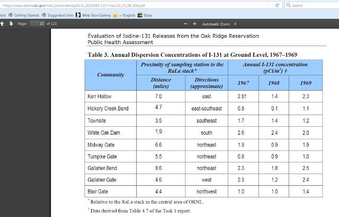Image resolution: width=339 pixels, height=217 pixels.
Task: Go to next page with down arrow
Action: [11, 24]
